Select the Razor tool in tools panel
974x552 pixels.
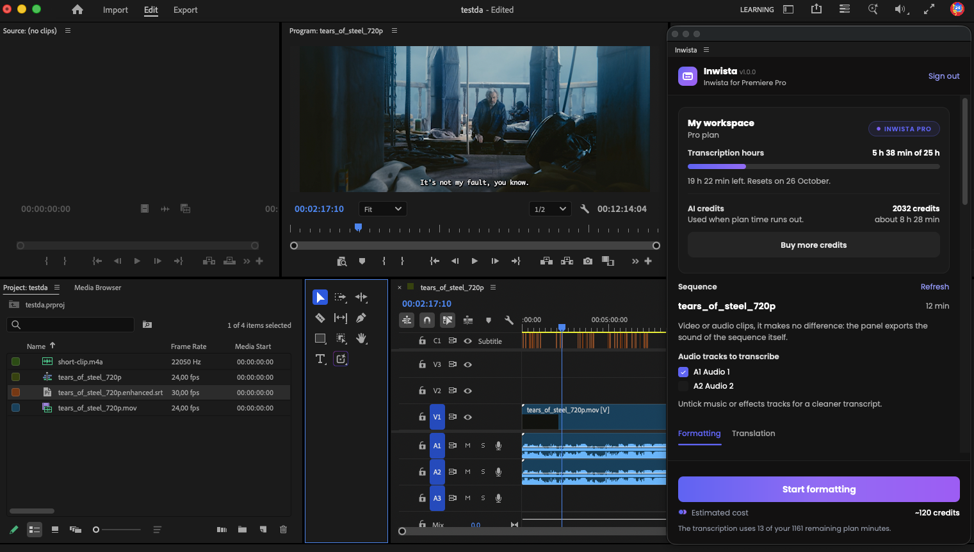320,318
